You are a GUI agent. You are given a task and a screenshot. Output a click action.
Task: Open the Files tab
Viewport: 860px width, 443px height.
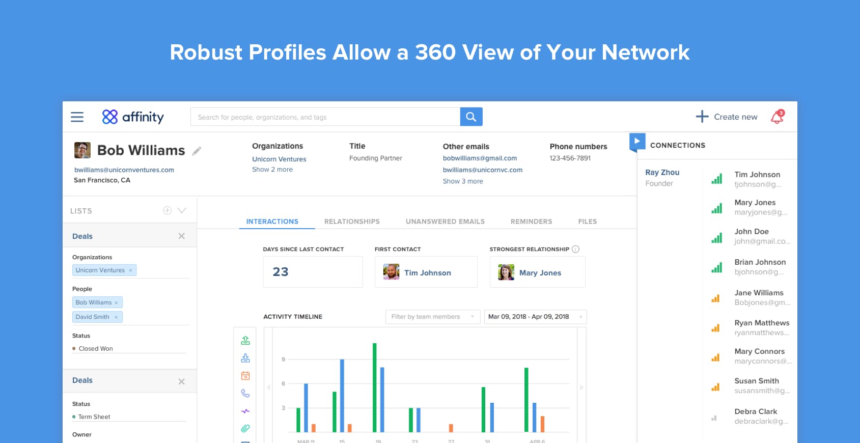coord(587,222)
